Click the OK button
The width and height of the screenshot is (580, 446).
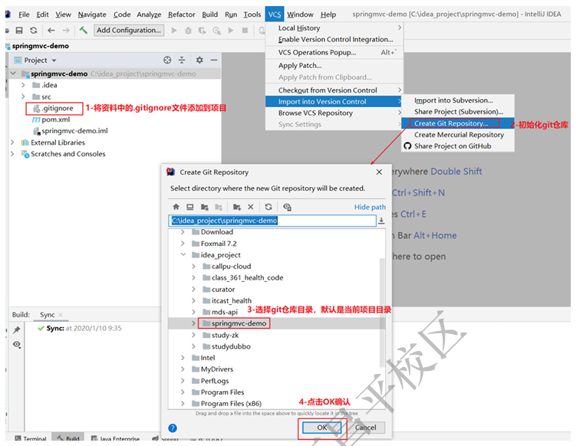click(x=322, y=428)
